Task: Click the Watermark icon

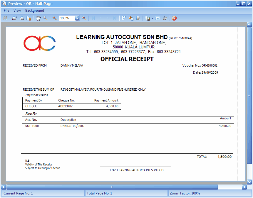Action: [x=138, y=18]
